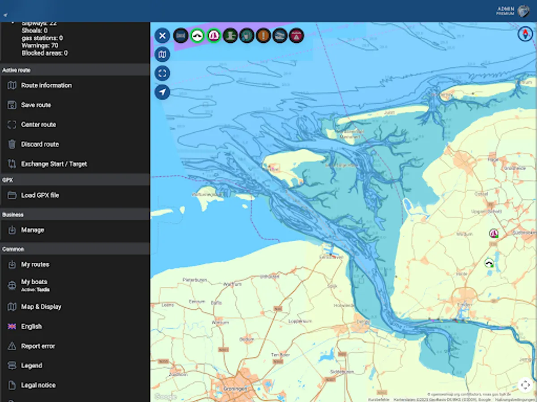Select the shipways filter icon on the toolbar
Image resolution: width=537 pixels, height=402 pixels.
280,36
